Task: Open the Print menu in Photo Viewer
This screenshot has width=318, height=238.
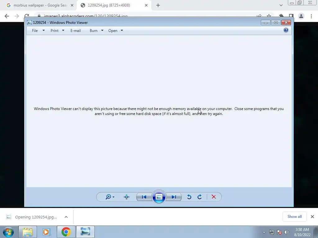Action: (55, 31)
